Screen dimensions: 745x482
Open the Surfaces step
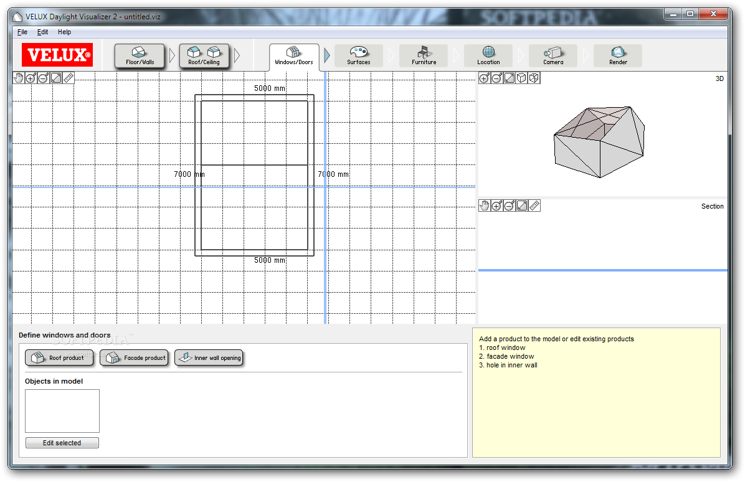click(359, 56)
